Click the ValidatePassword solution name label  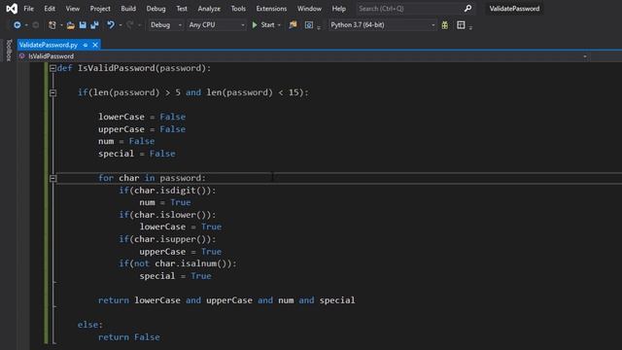[514, 9]
